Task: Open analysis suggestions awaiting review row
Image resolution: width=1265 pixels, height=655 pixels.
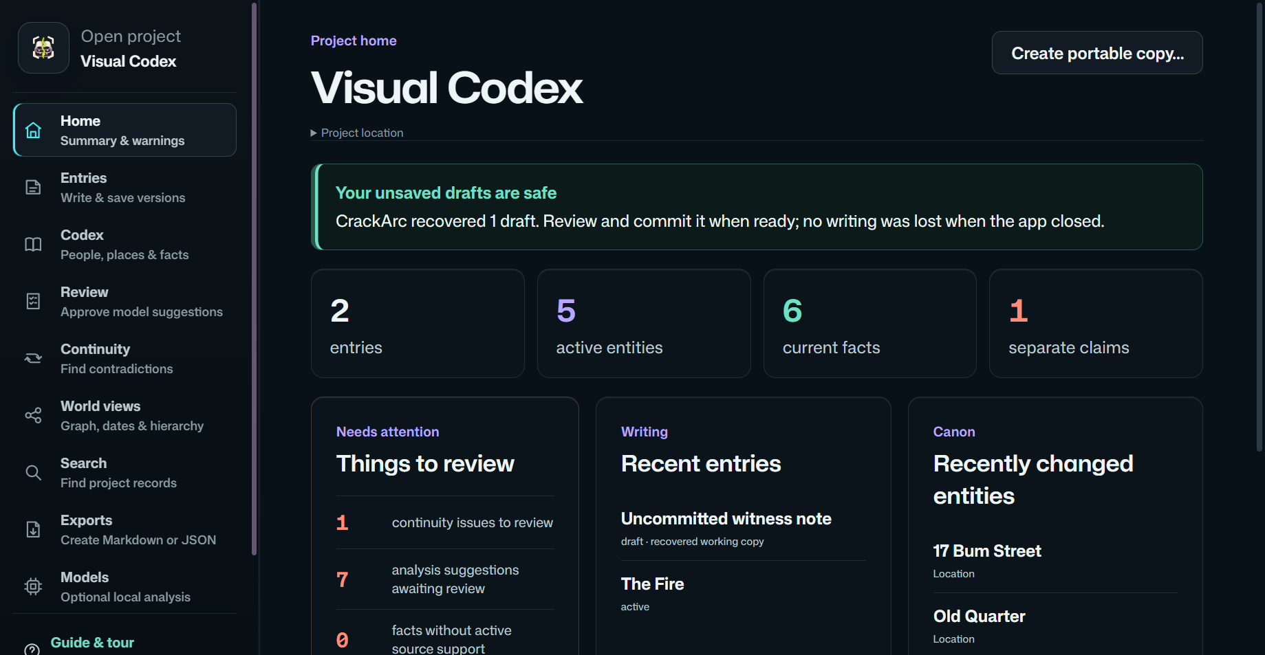Action: pos(445,579)
